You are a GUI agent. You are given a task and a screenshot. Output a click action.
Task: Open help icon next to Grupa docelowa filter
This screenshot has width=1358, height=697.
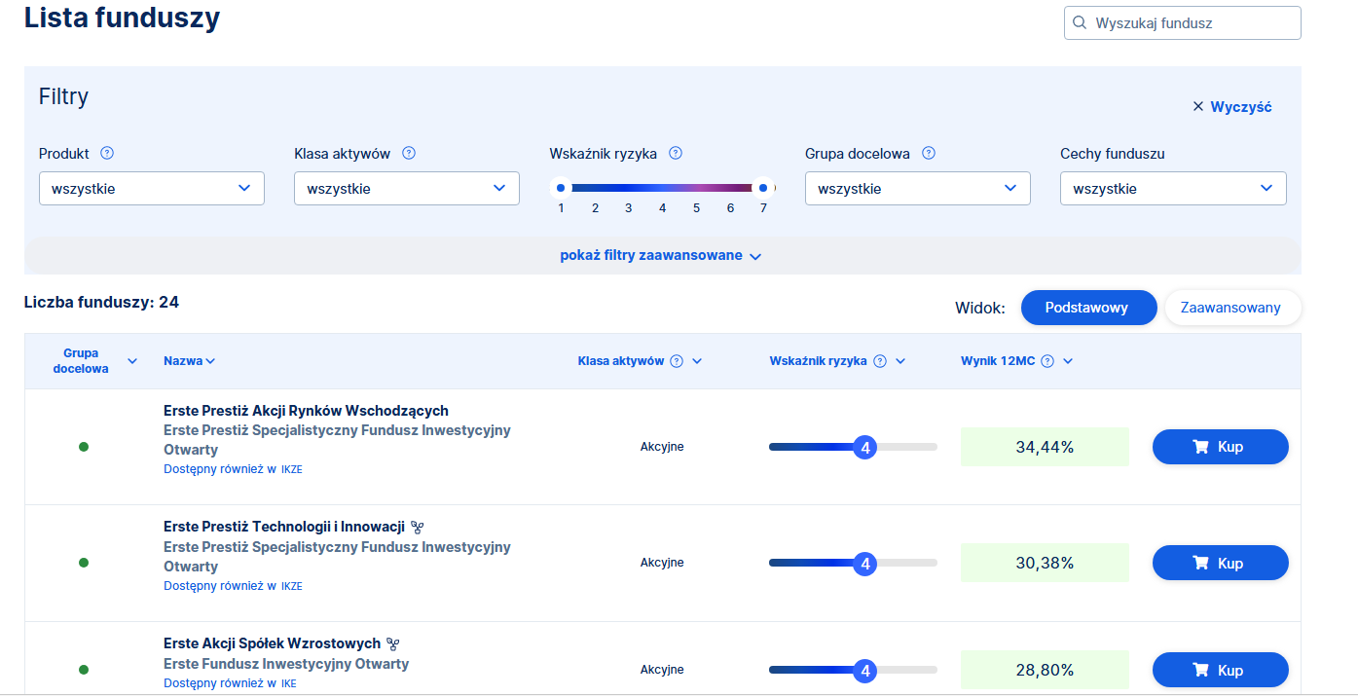(x=929, y=153)
